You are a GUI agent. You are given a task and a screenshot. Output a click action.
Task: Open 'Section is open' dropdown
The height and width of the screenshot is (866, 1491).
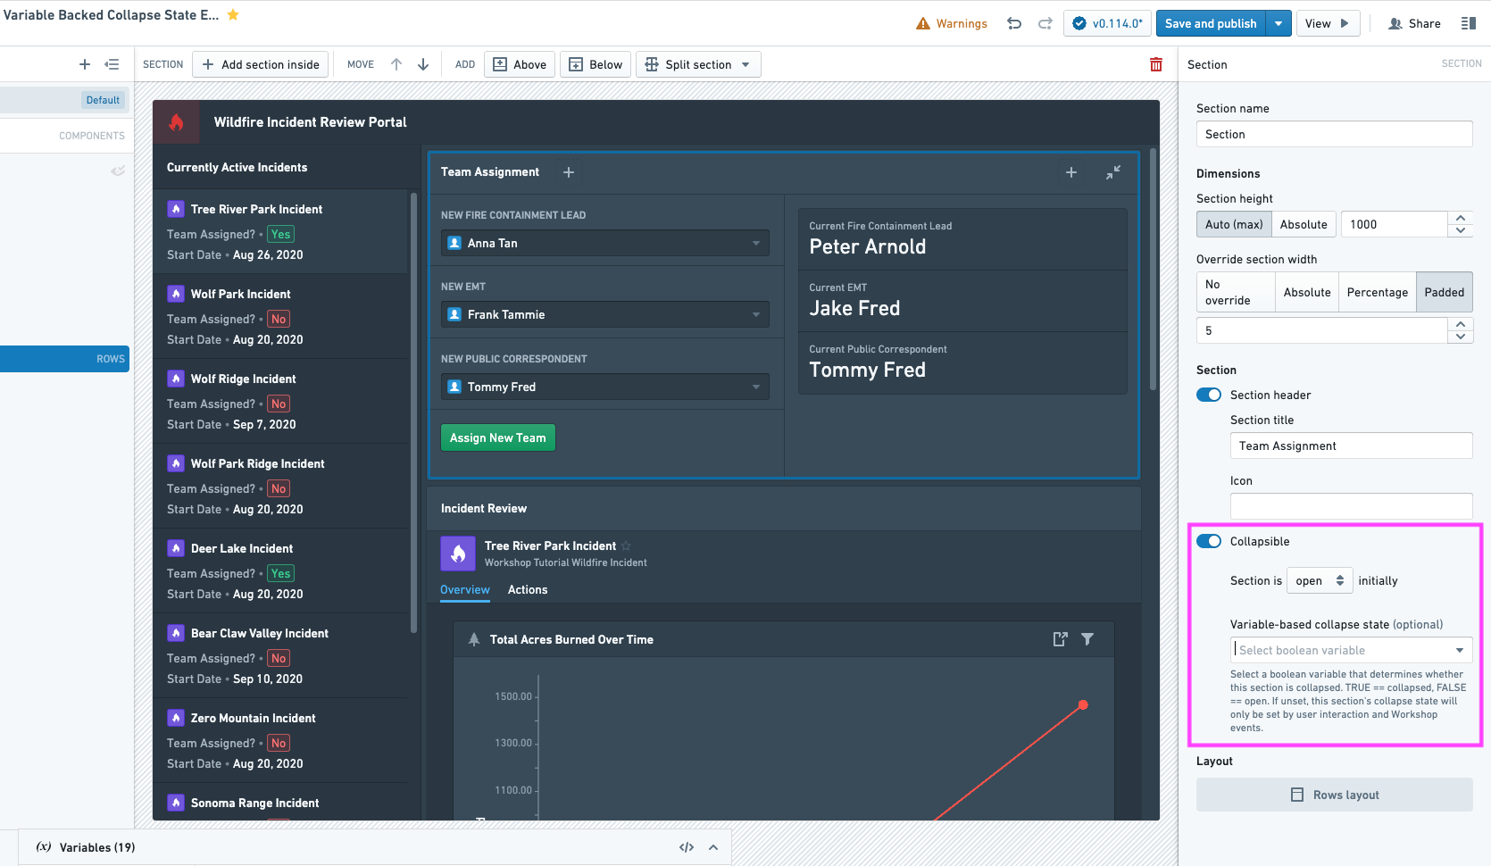[1320, 580]
